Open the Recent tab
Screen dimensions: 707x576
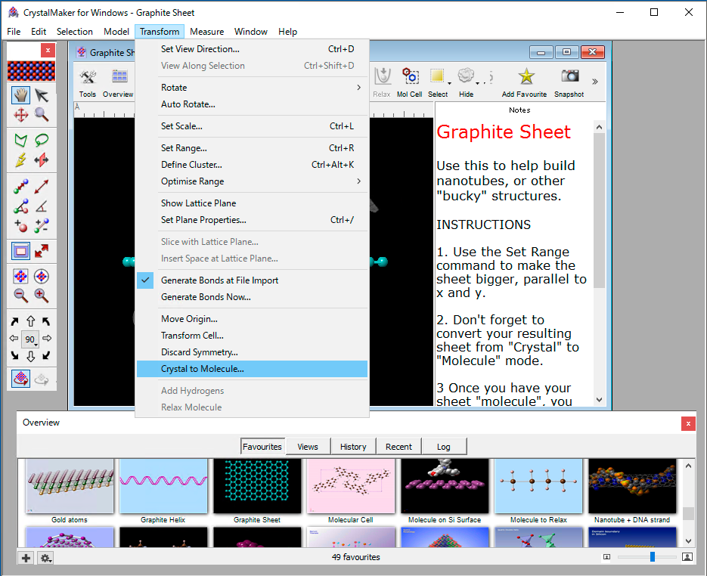click(398, 447)
